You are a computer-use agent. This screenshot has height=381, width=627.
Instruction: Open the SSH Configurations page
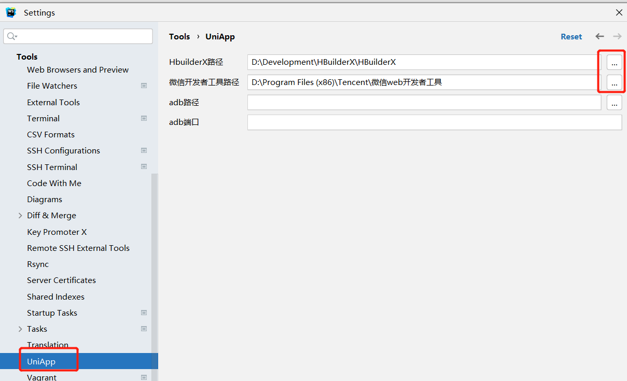tap(63, 150)
